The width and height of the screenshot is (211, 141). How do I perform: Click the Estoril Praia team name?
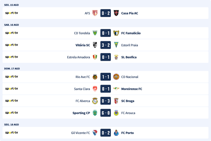(130, 45)
